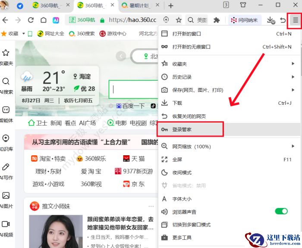Click the weather carousel left arrow
Image resolution: width=302 pixels, height=248 pixels.
click(x=121, y=56)
